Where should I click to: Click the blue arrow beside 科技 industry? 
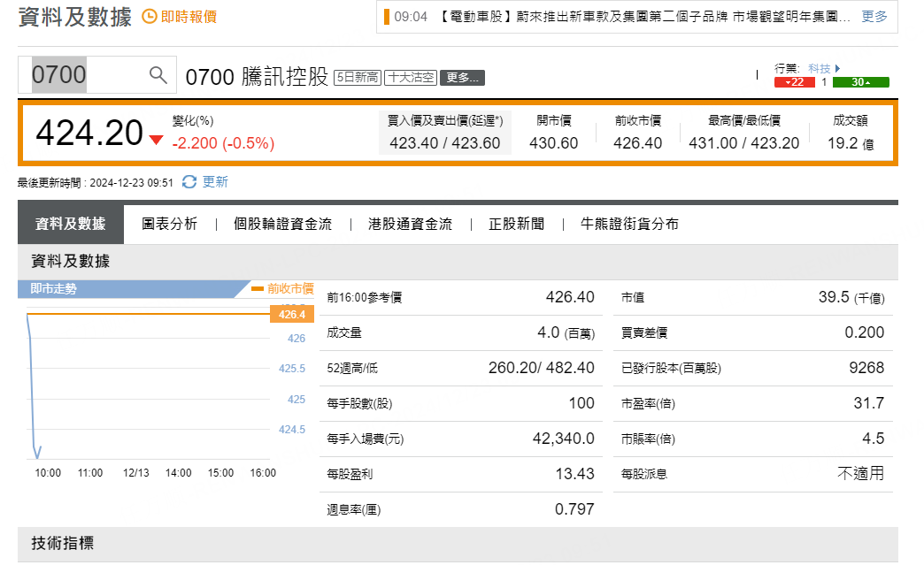[837, 68]
